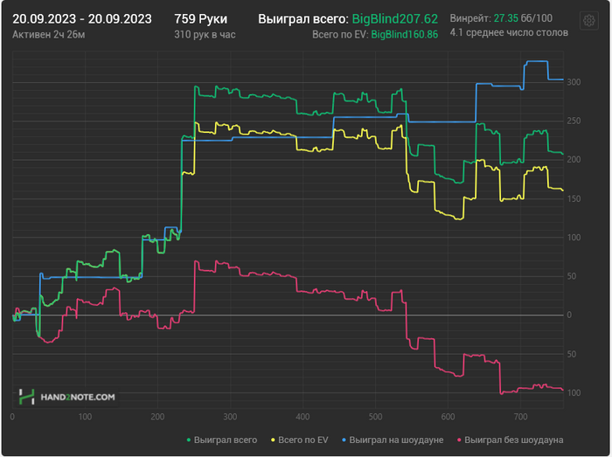
Task: Click the 759 Руки hands count
Action: (x=200, y=18)
